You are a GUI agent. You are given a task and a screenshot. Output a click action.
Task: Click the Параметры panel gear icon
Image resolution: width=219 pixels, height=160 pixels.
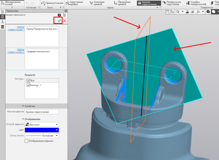(x=66, y=11)
